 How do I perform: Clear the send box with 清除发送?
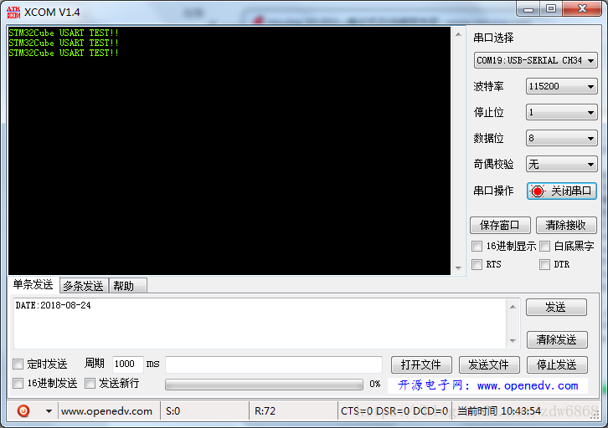coord(557,339)
